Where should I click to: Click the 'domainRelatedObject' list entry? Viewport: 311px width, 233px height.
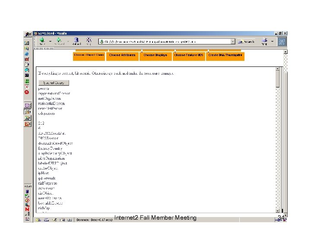tap(55, 143)
